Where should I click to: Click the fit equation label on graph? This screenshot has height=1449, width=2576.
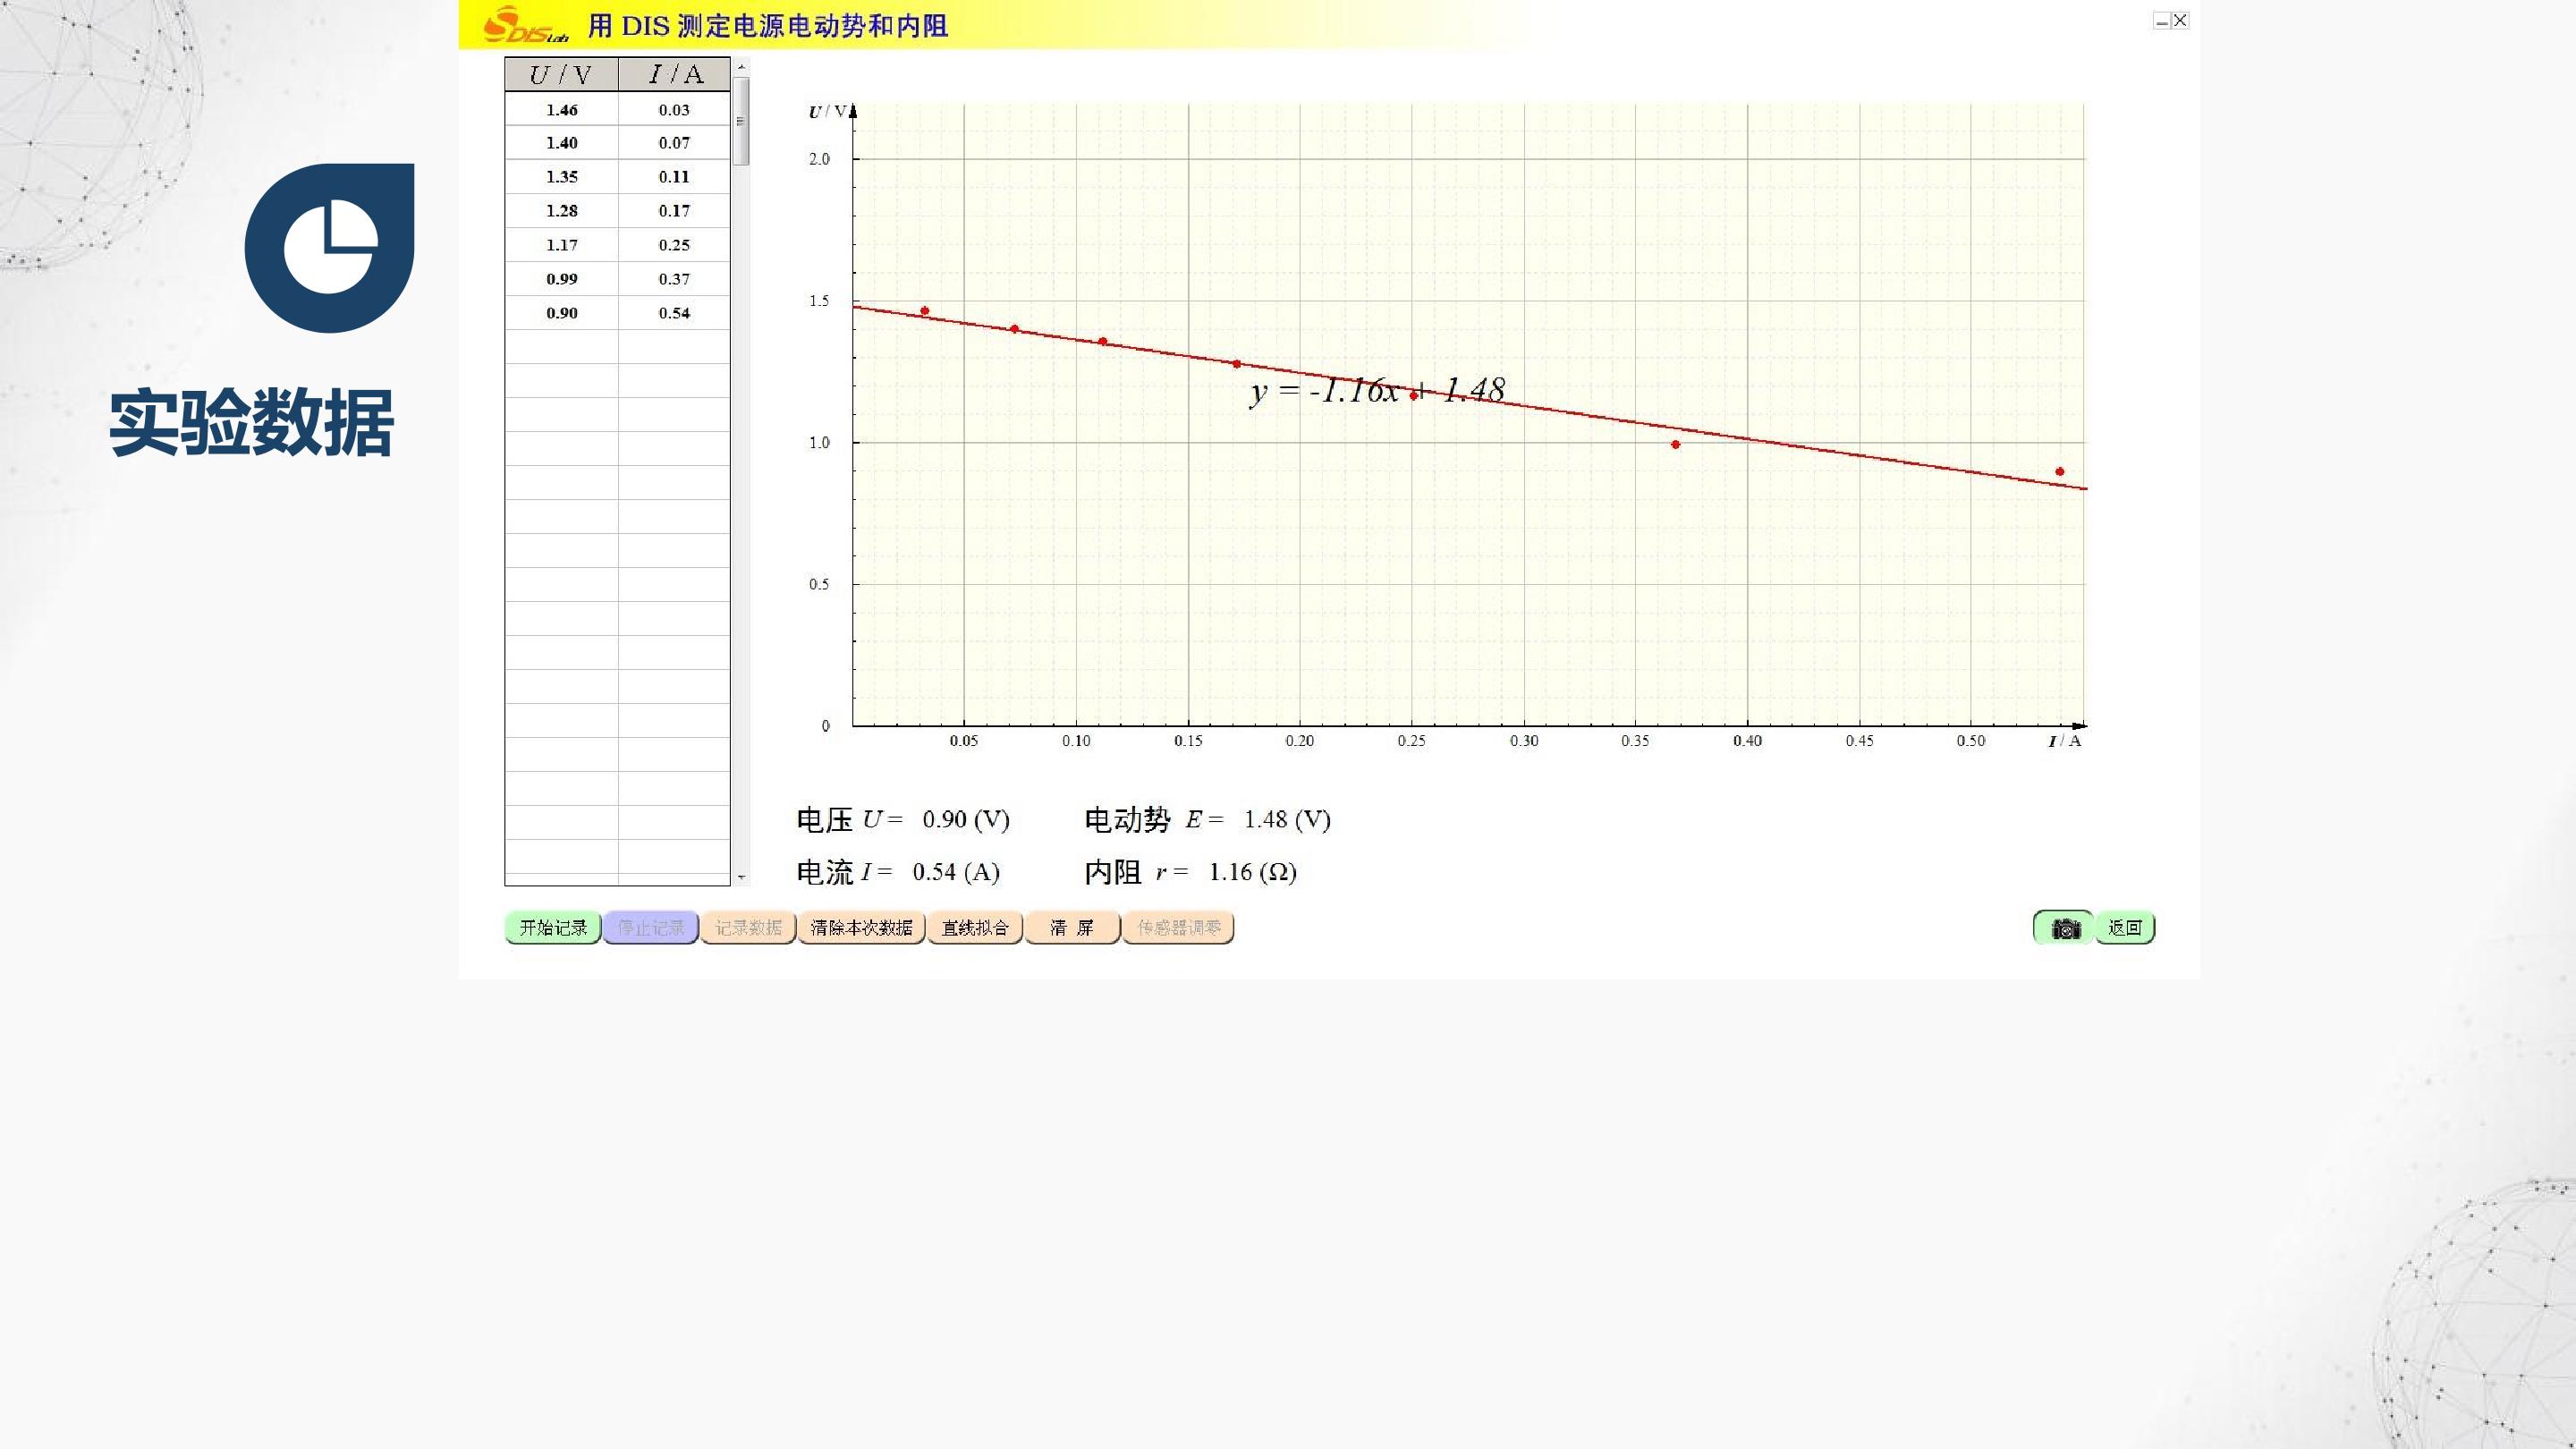[x=1377, y=390]
